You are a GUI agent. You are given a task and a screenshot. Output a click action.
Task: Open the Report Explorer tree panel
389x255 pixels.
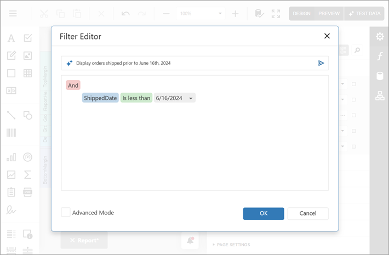pos(380,95)
